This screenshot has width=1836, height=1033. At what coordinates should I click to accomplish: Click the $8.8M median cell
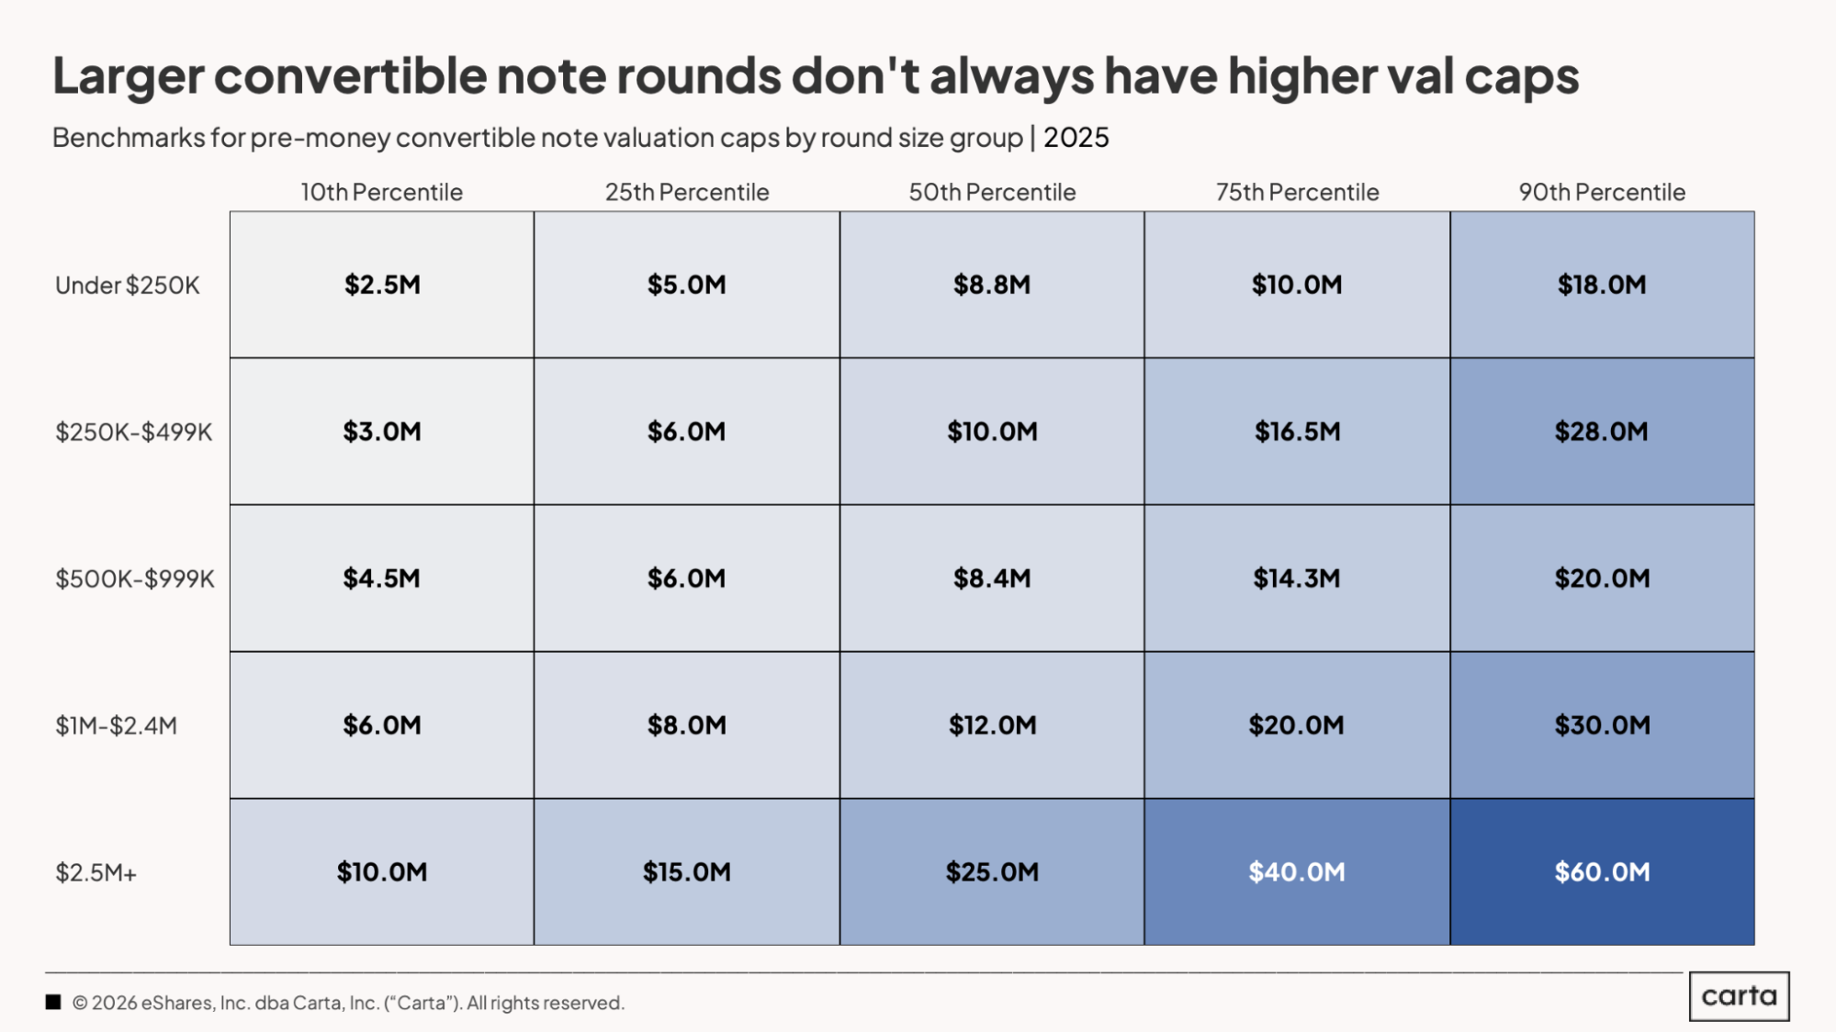tap(992, 285)
